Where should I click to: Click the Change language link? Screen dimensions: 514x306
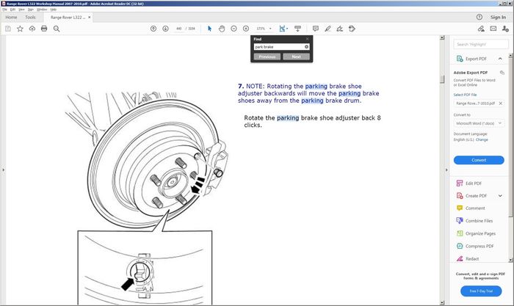click(482, 139)
